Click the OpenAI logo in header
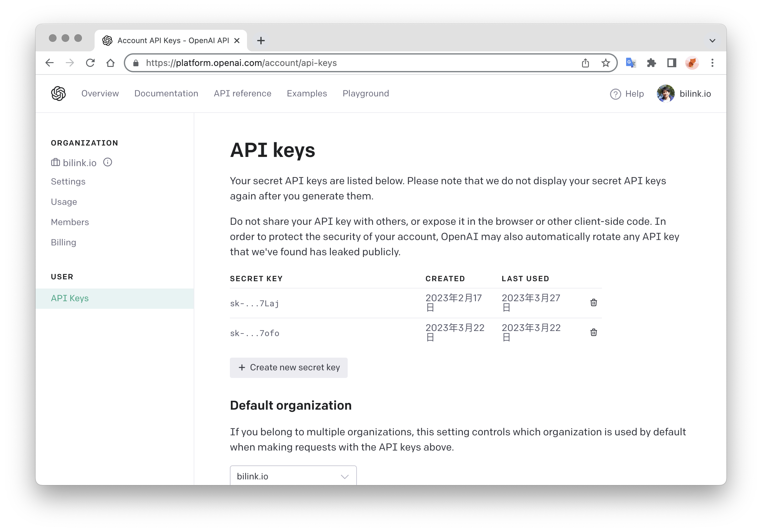Viewport: 762px width, 532px height. click(58, 94)
